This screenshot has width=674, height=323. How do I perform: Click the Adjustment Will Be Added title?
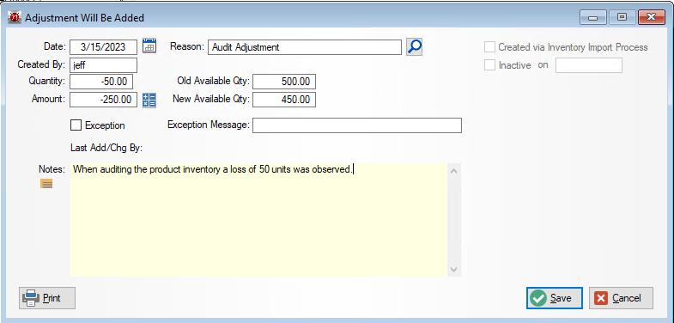click(x=85, y=18)
